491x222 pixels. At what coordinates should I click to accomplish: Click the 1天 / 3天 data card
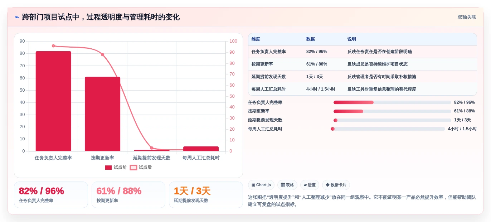(x=206, y=195)
